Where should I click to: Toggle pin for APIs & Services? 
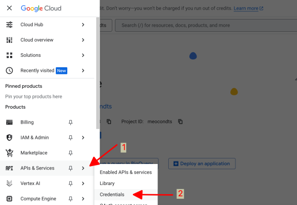(x=70, y=168)
